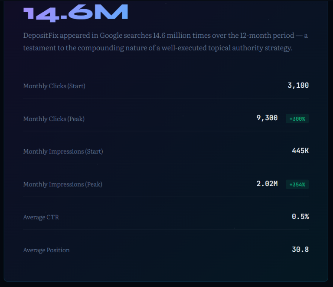Select the 9,300 peak clicks value

click(267, 118)
